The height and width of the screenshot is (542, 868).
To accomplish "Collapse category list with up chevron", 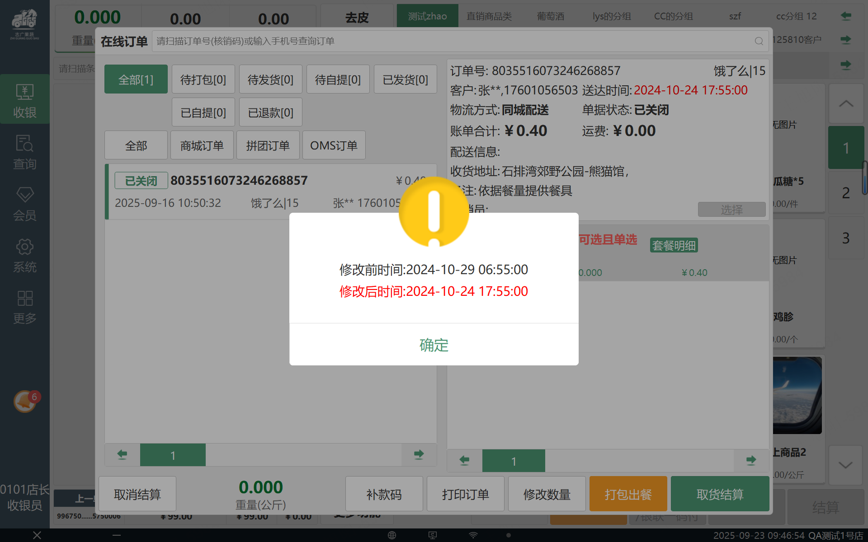I will (x=845, y=104).
